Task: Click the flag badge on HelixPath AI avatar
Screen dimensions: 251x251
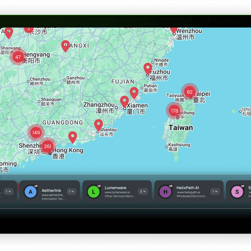Action: coord(171,186)
